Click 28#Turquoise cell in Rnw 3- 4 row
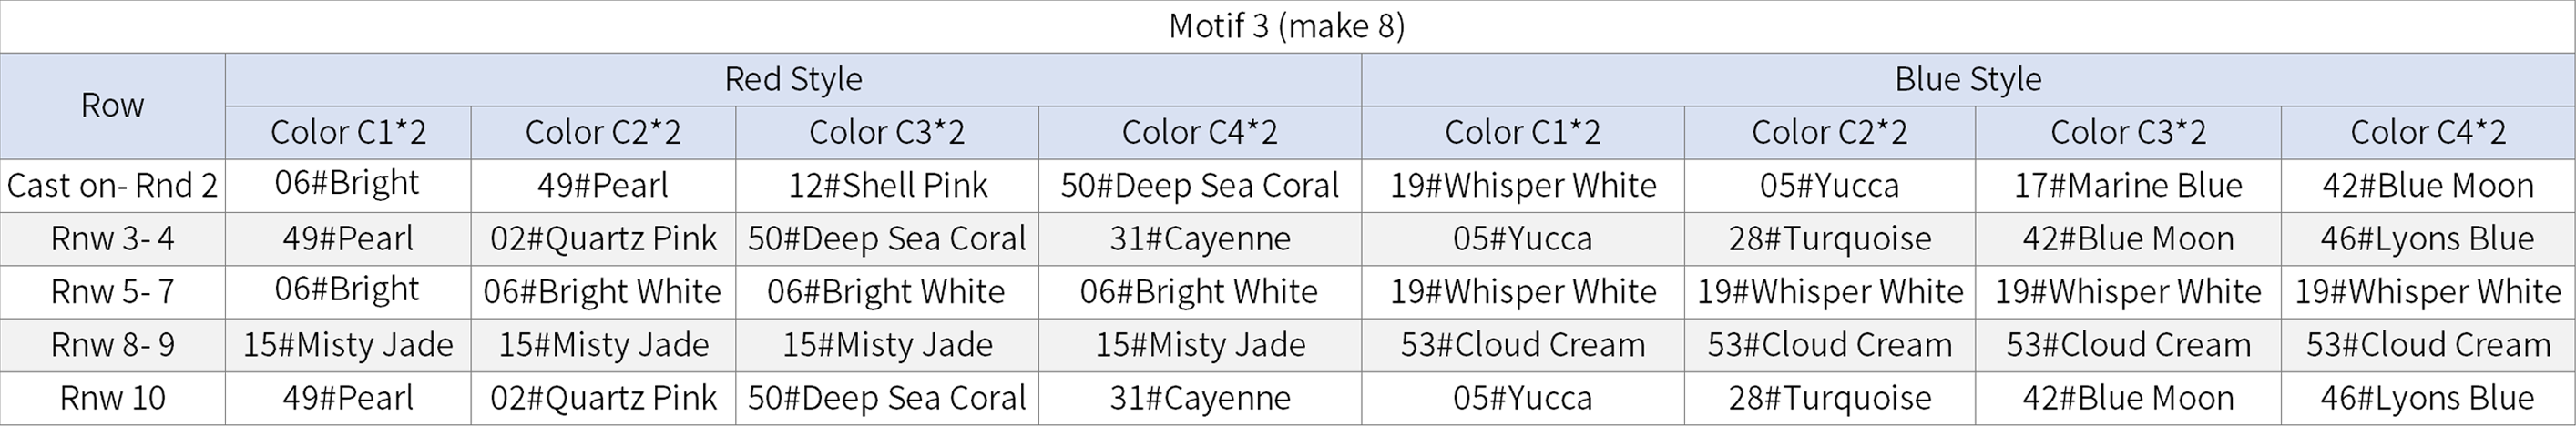The height and width of the screenshot is (426, 2576). pyautogui.click(x=1830, y=239)
